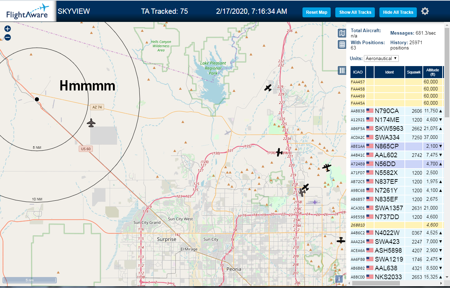
Task: Click the N5582X ident
Action: click(386, 173)
